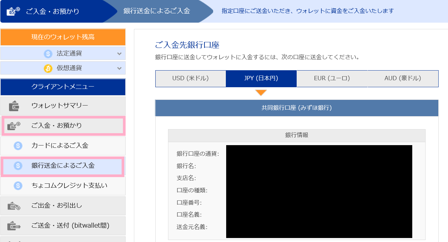Switch to the EUR (ユーロ) tab

coord(332,79)
